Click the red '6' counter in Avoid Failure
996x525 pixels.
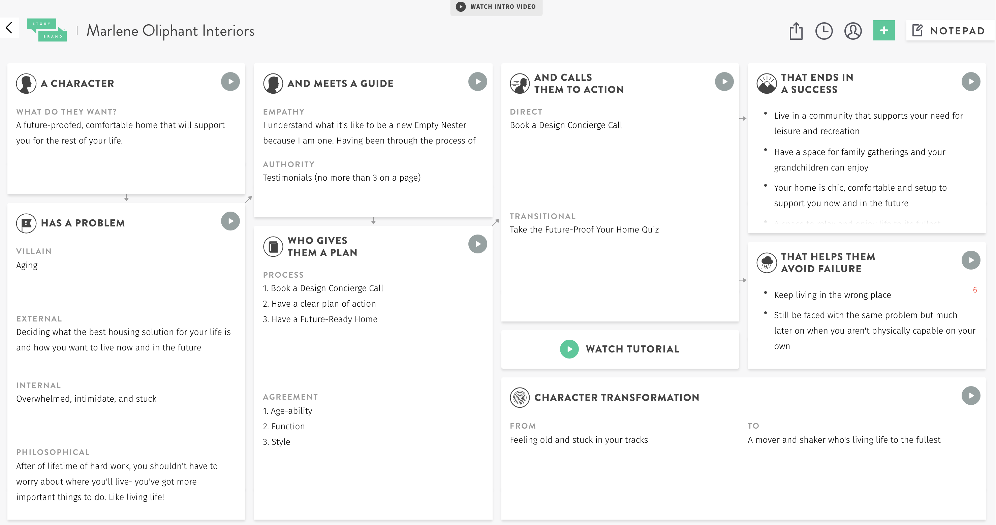(x=975, y=289)
